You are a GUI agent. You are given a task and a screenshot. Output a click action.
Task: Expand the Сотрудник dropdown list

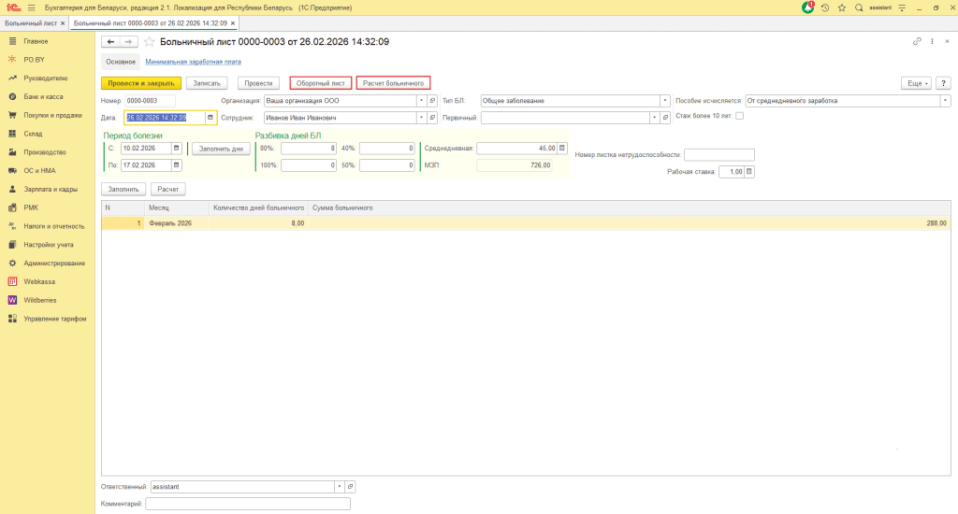(421, 118)
